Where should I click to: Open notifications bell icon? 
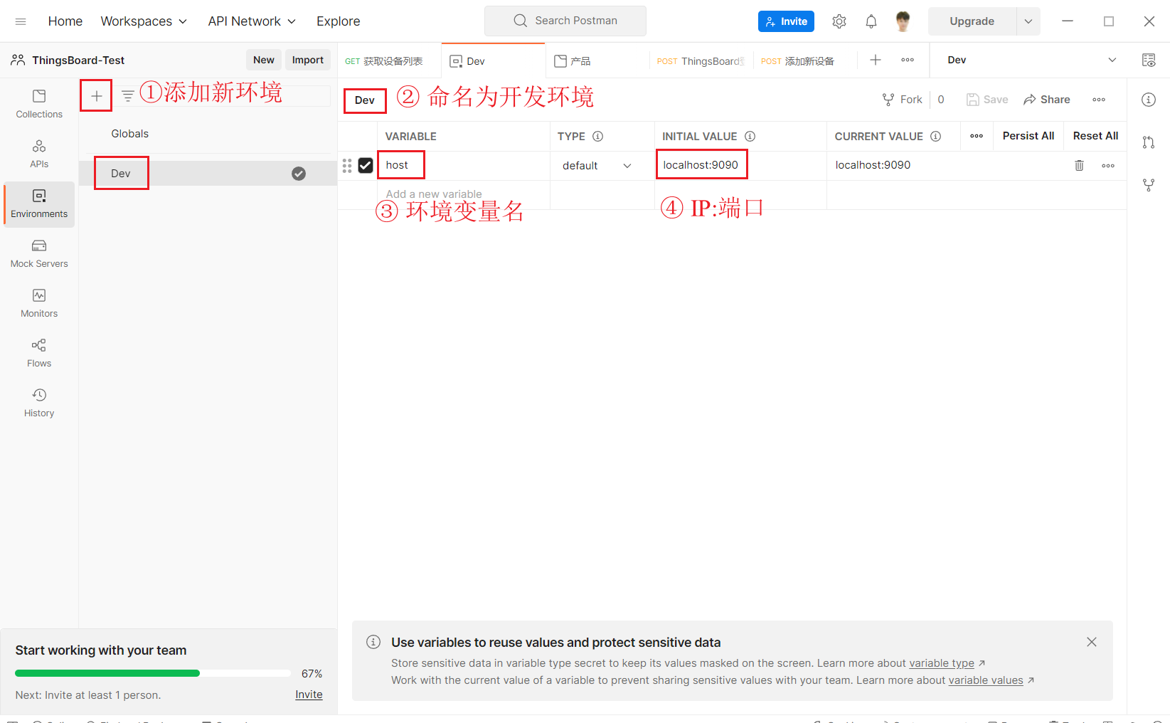coord(871,21)
